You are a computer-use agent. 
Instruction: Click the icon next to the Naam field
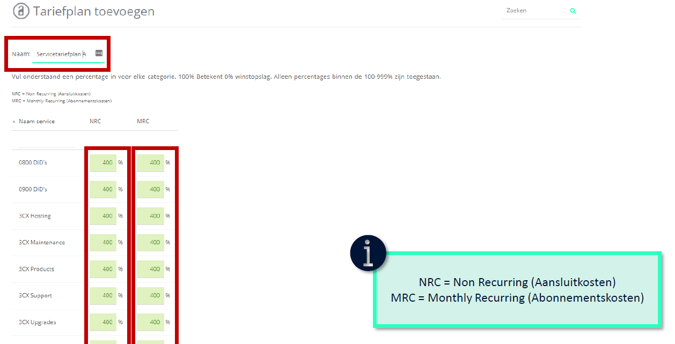[x=99, y=53]
